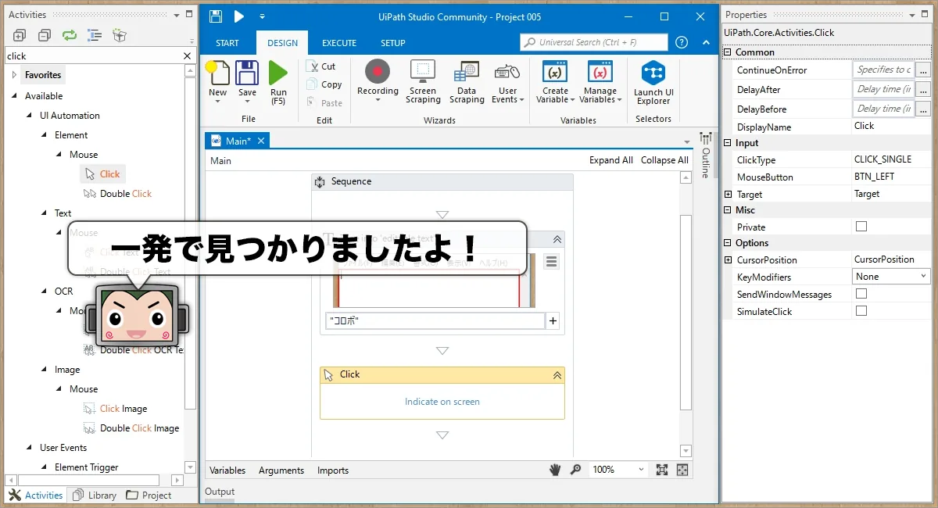Open the zoom percentage dropdown

(641, 470)
